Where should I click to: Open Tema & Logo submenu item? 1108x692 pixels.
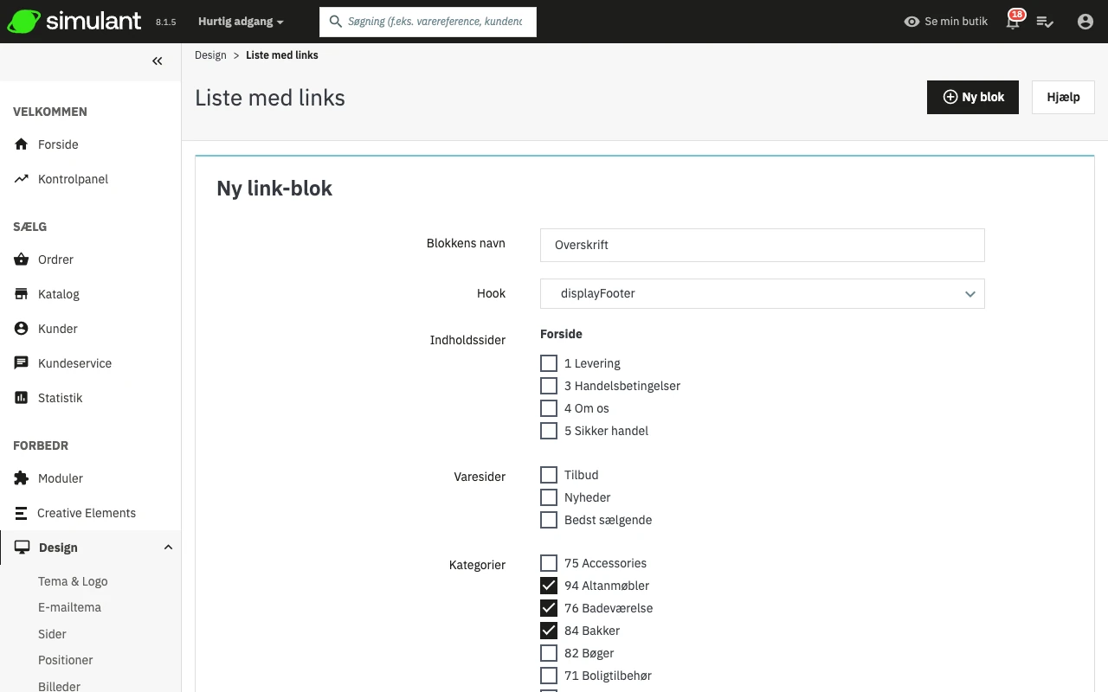pyautogui.click(x=73, y=581)
